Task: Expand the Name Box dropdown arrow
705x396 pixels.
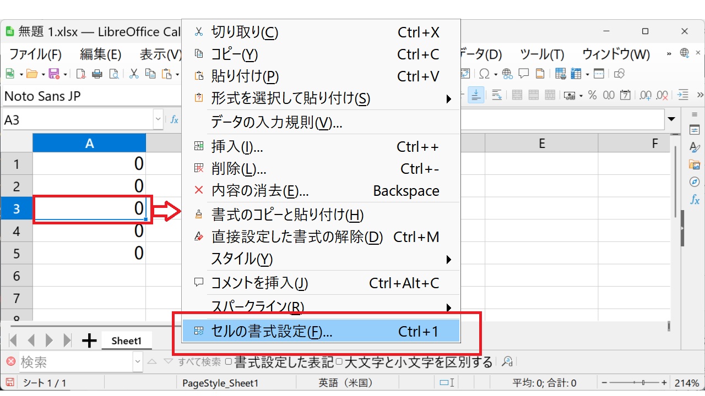Action: tap(159, 119)
